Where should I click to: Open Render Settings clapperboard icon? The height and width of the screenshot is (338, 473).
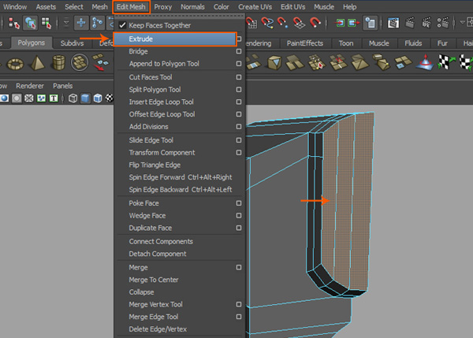[x=443, y=23]
